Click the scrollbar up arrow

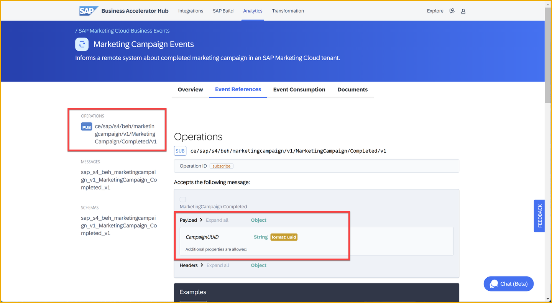(548, 3)
